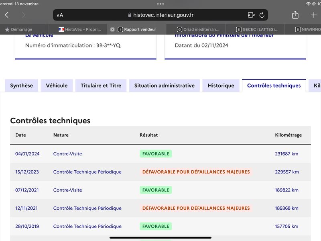Click the mileage 231687 km
Image resolution: width=321 pixels, height=241 pixels.
click(x=286, y=154)
